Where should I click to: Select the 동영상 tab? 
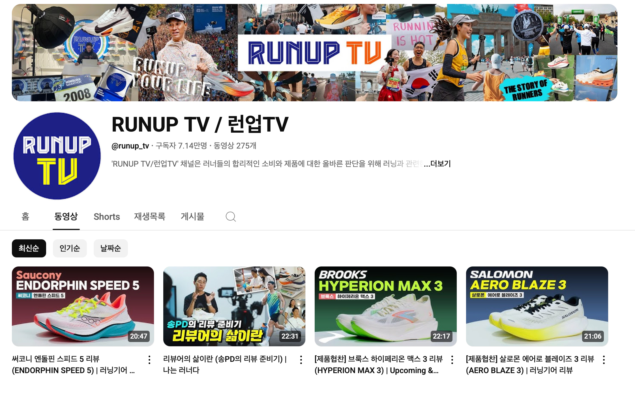click(x=66, y=216)
